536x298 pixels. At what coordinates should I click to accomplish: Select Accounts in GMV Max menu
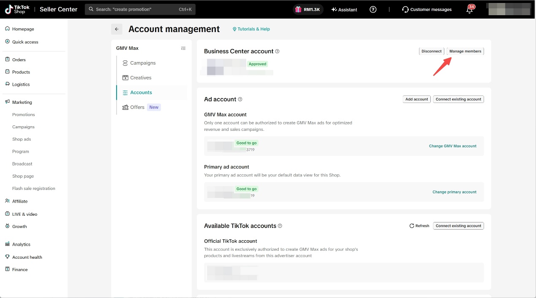(152, 92)
